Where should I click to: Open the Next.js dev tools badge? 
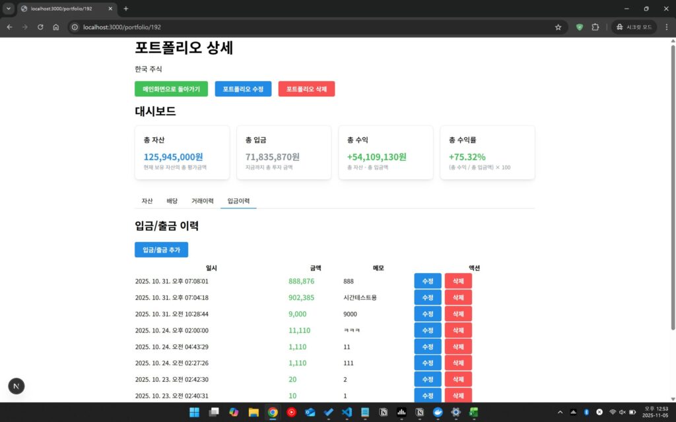tap(16, 386)
